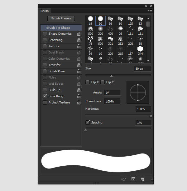This screenshot has width=187, height=191.
Task: Lock the Build-up setting
Action: tap(79, 90)
